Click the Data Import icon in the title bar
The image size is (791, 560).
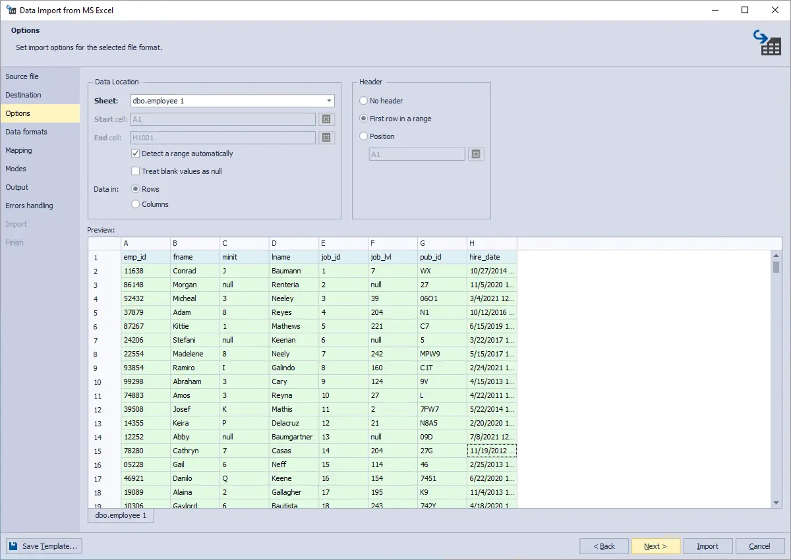[11, 10]
